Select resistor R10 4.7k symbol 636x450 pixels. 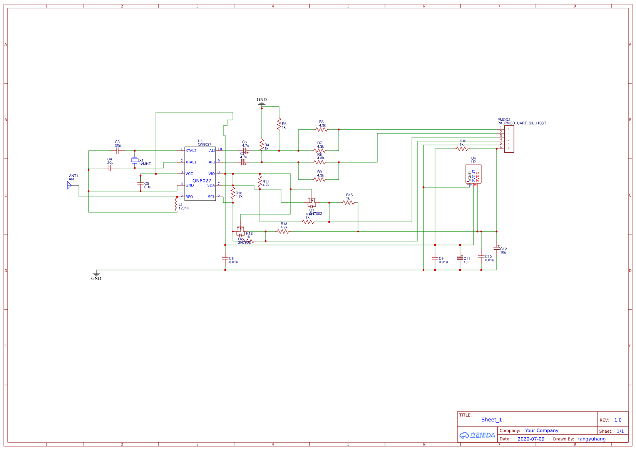tap(233, 193)
